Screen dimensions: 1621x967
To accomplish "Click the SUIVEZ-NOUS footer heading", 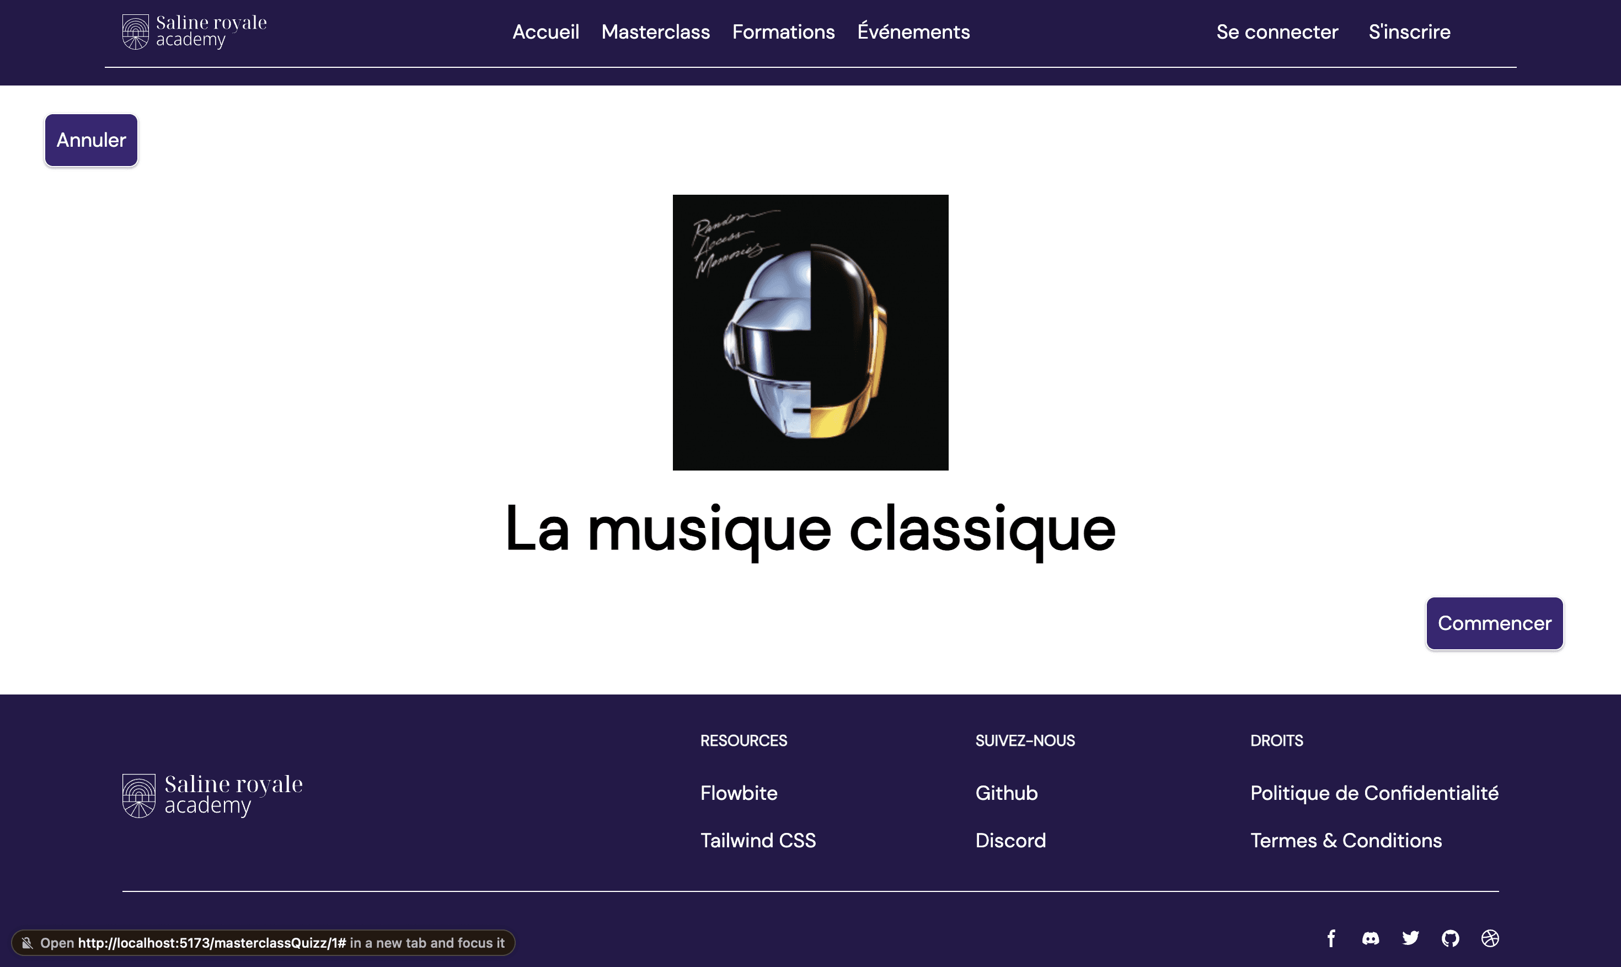I will (1025, 740).
